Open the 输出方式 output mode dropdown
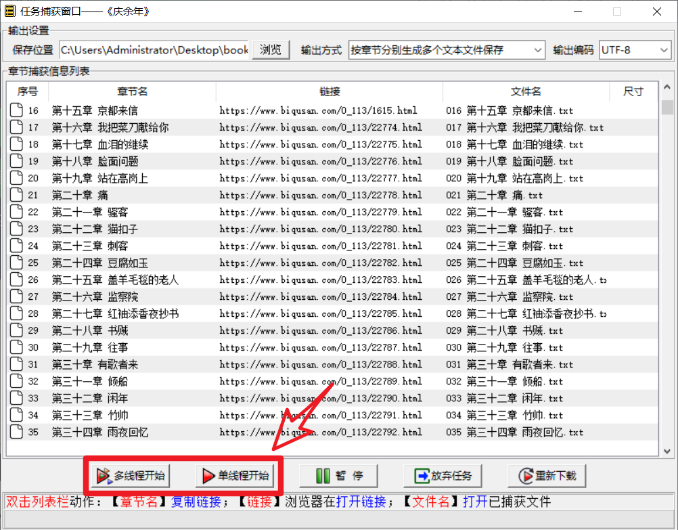 tap(446, 50)
